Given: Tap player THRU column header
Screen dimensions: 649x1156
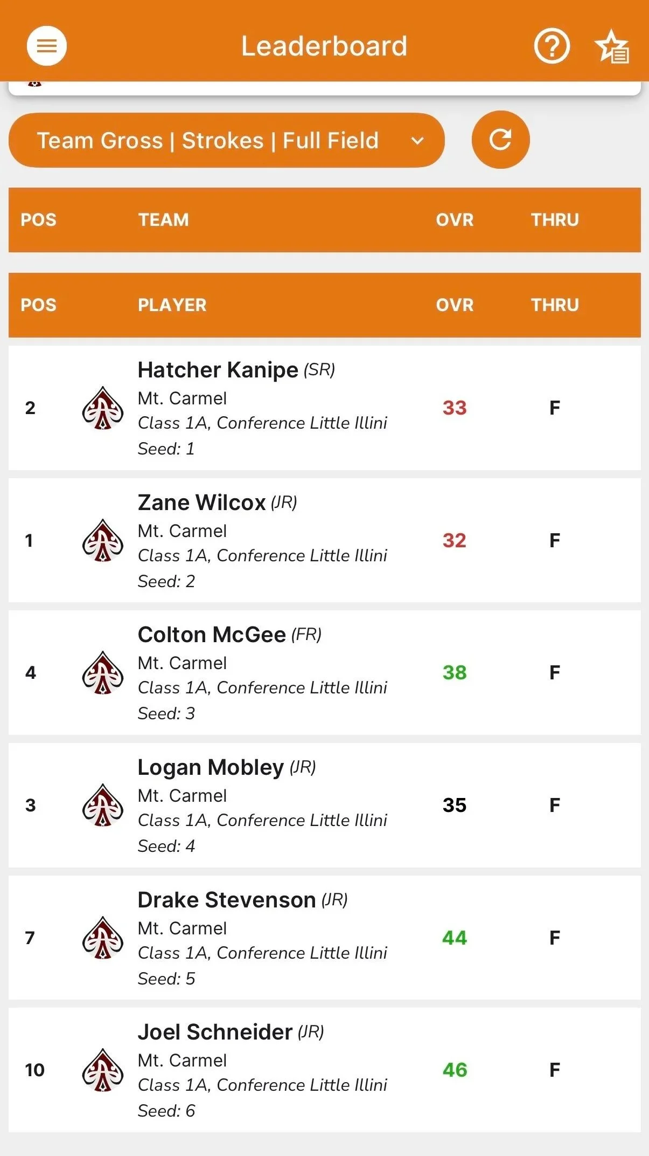Looking at the screenshot, I should tap(555, 305).
